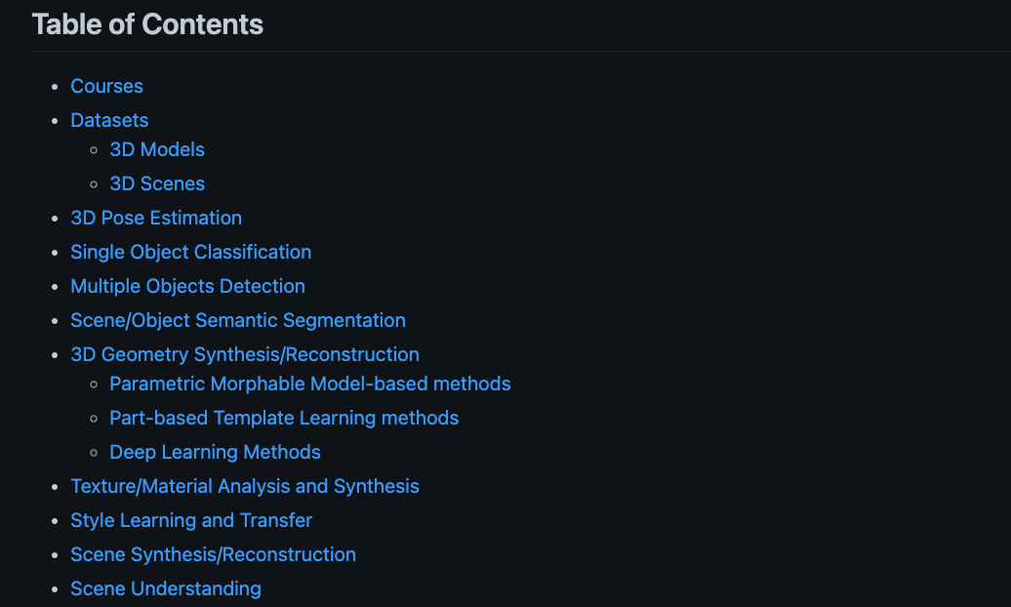Viewport: 1011px width, 607px height.
Task: Select Part-based Template Learning methods
Action: pyautogui.click(x=284, y=418)
